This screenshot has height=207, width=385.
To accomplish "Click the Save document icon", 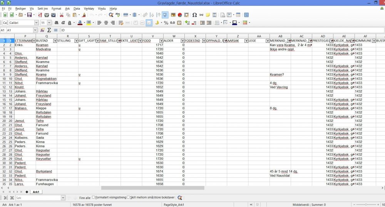I will (x=29, y=15).
